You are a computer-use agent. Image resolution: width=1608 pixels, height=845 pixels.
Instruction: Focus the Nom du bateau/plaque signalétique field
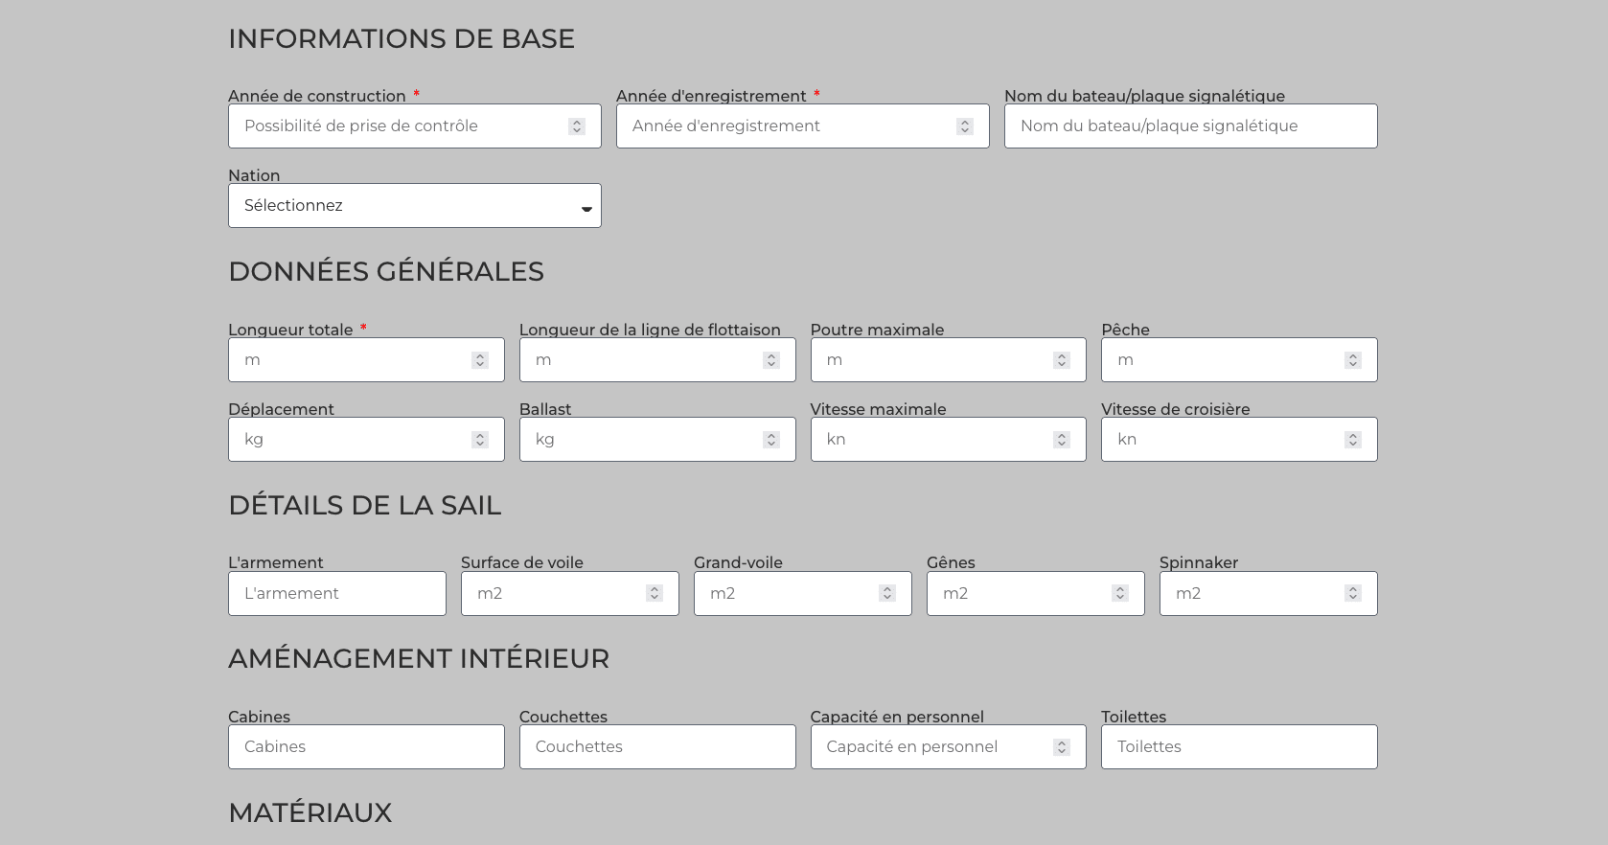(1191, 126)
